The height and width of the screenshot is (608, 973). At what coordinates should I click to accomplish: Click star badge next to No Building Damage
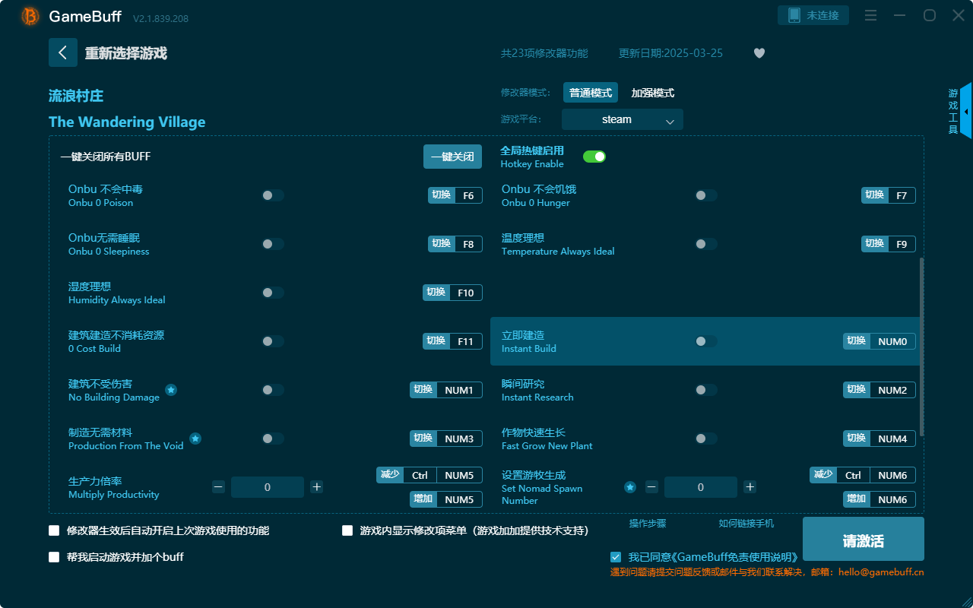[171, 390]
